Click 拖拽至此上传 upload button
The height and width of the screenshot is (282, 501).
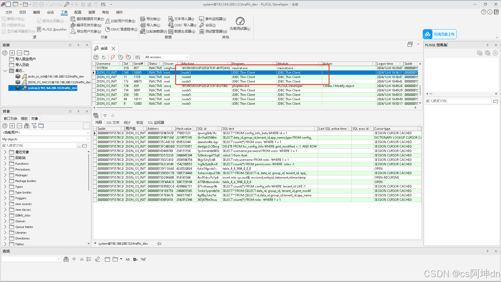(440, 34)
